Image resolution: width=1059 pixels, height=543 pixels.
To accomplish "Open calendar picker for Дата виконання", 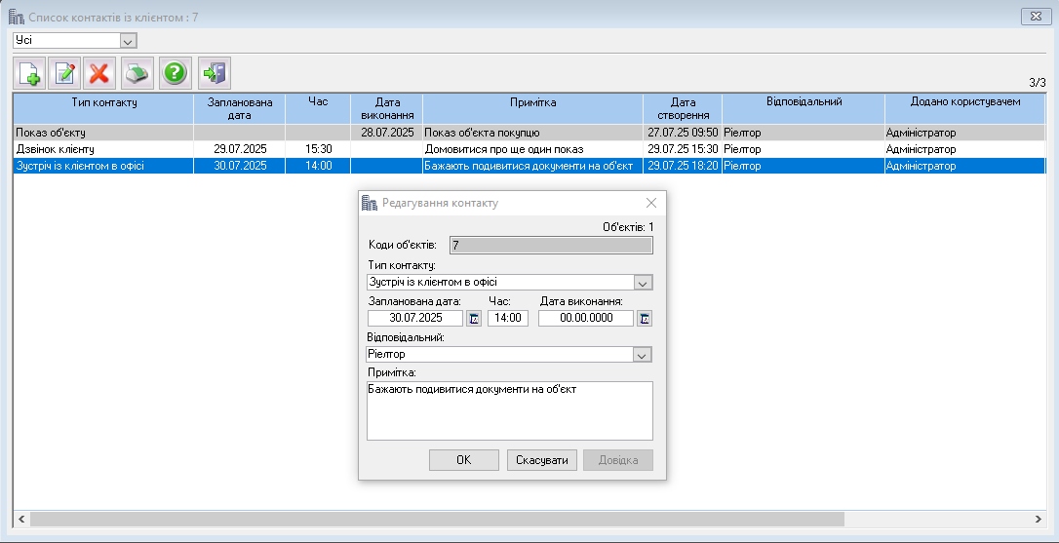I will 645,318.
